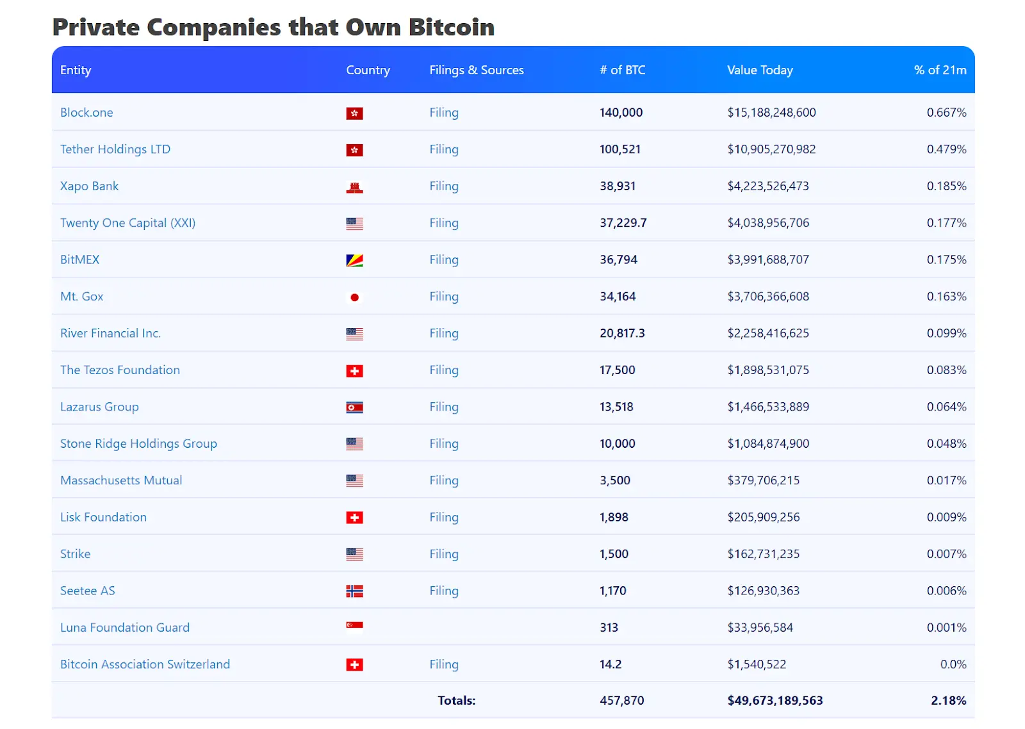Click the Singapore flag for Luna Foundation Guard
This screenshot has height=729, width=1025.
[x=354, y=625]
